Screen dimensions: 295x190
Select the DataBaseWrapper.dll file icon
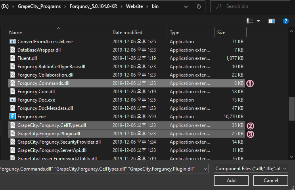coord(12,50)
